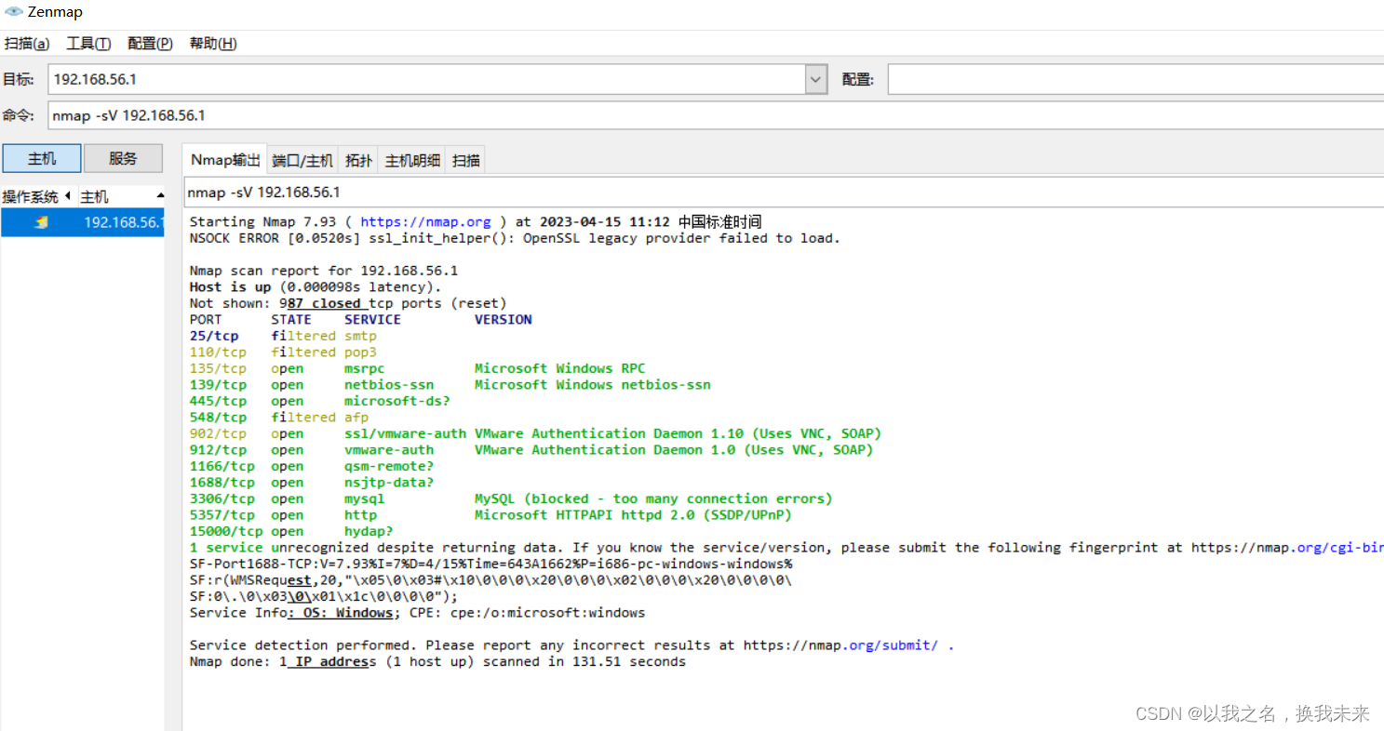Open the https://nmap.org link in output
1384x731 pixels.
tap(425, 221)
